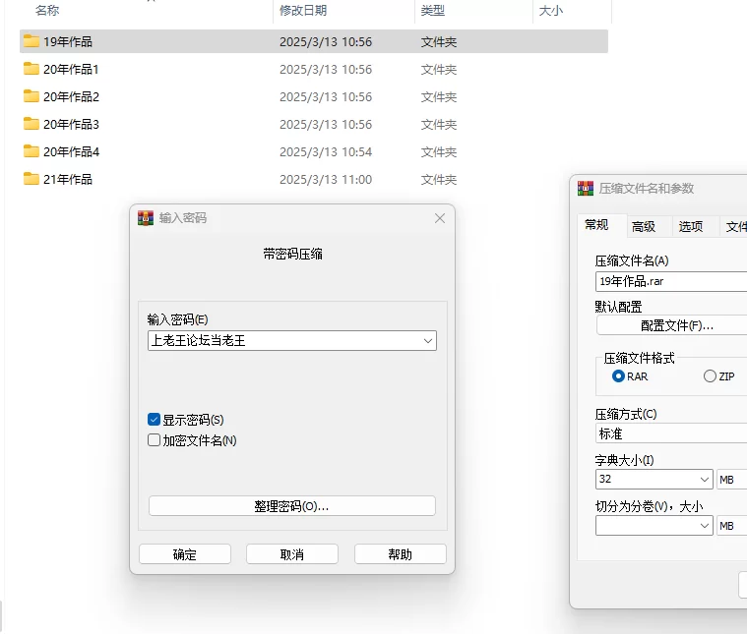747x634 pixels.
Task: Click WinRAR icon in 压缩文件名和参数 title bar
Action: pyautogui.click(x=586, y=189)
